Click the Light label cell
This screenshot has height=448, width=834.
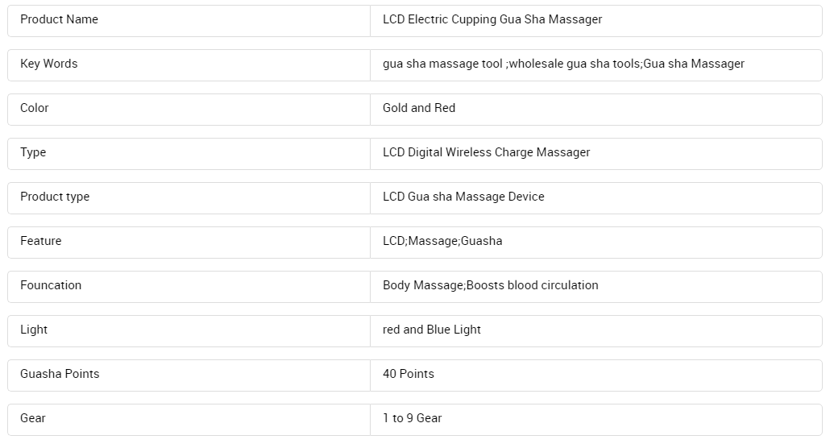point(189,331)
